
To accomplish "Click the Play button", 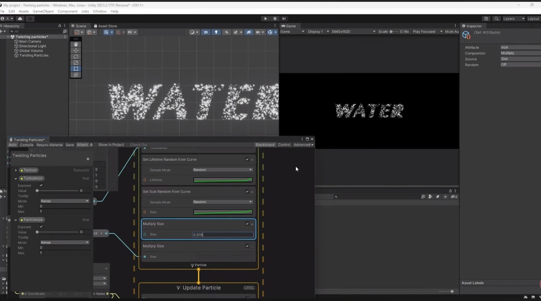I will click(265, 19).
